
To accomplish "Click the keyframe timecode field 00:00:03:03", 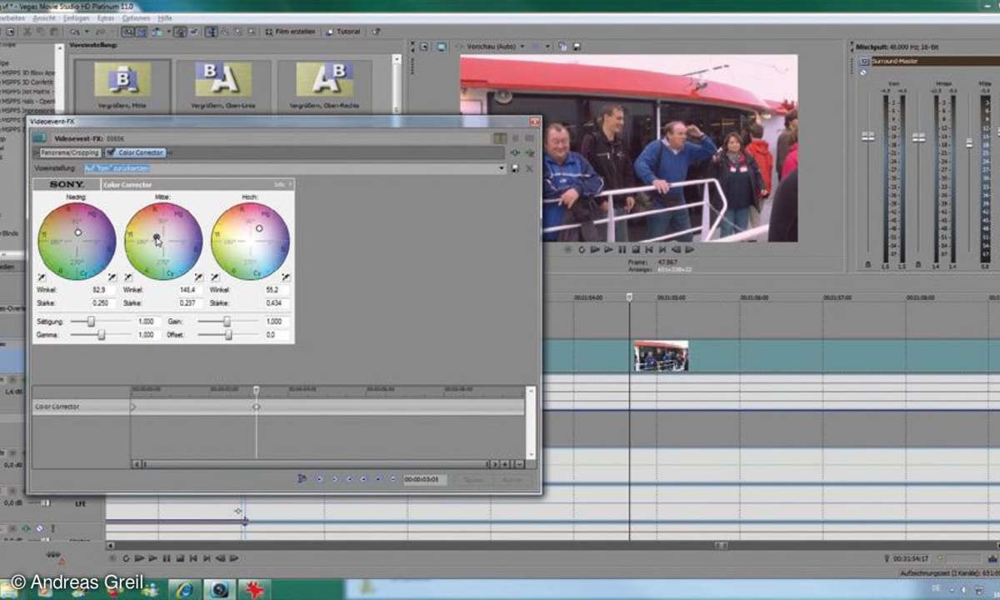I will pyautogui.click(x=424, y=480).
